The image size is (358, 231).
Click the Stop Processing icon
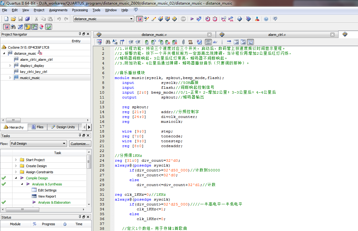pos(183,19)
